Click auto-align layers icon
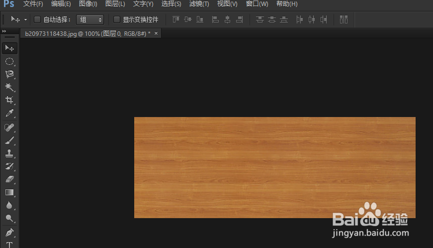 pyautogui.click(x=344, y=19)
